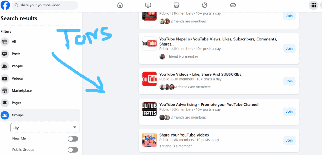Select the Pages filter label

[16, 103]
